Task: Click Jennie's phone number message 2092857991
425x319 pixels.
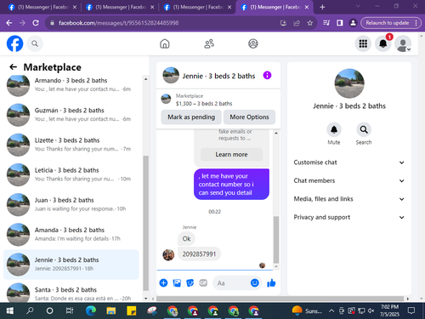Action: [199, 254]
